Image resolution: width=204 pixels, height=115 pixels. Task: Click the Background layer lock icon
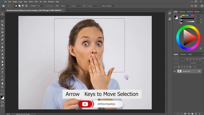[199, 71]
